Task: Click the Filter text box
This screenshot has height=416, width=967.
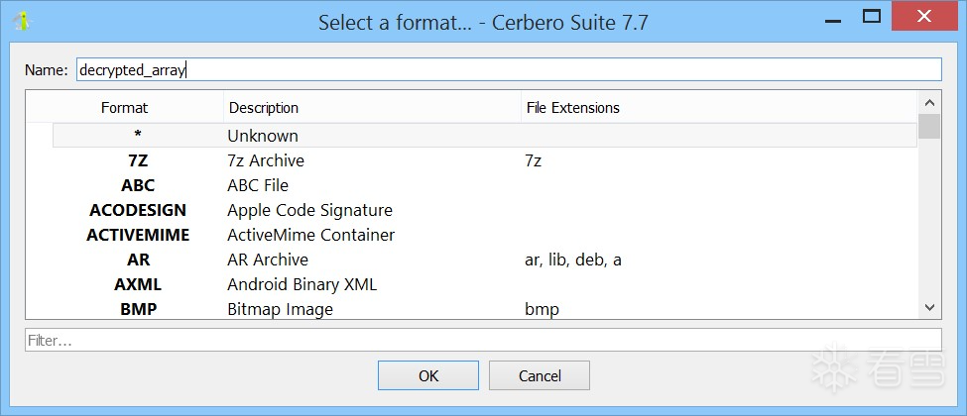Action: (x=483, y=340)
